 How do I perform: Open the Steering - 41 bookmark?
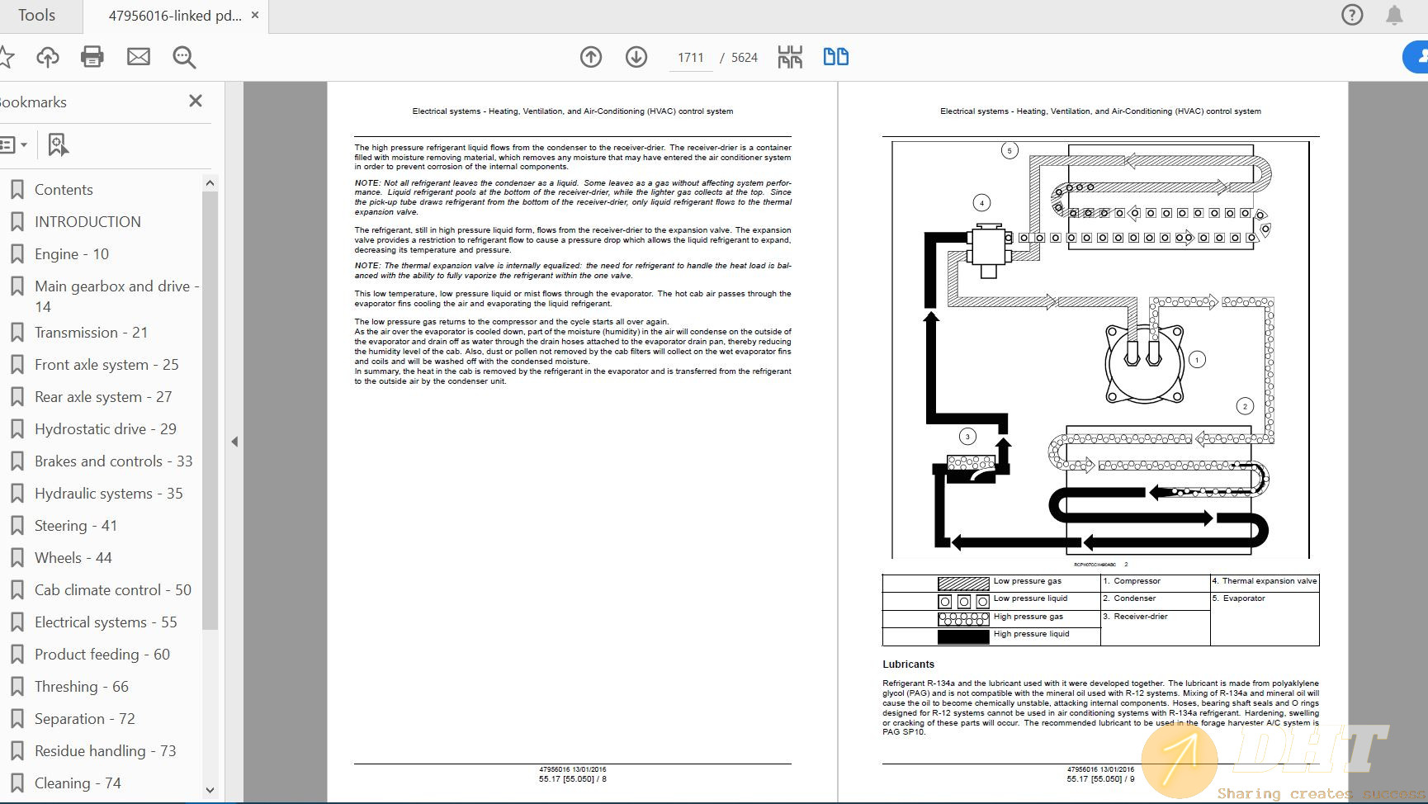coord(76,525)
